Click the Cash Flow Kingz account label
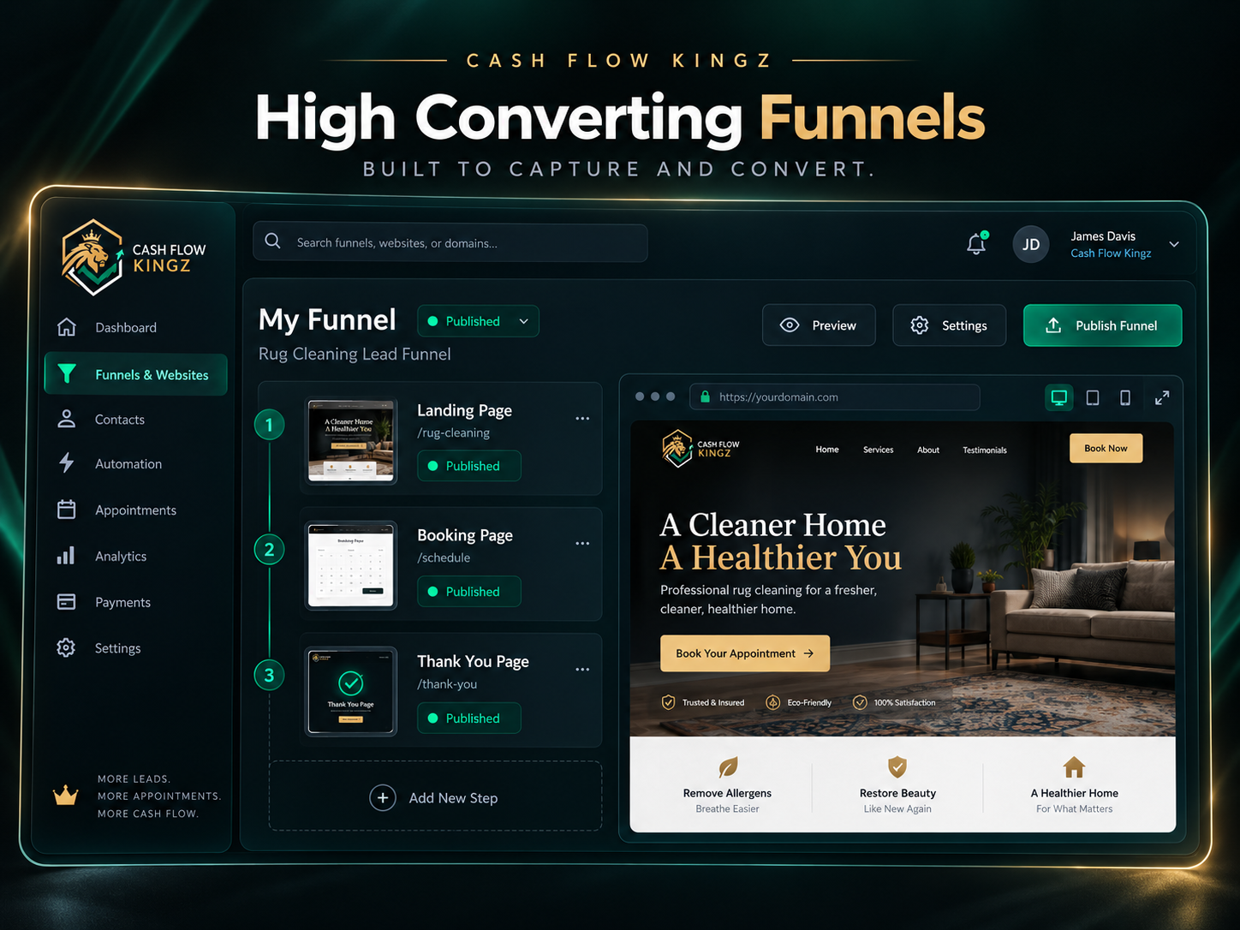The height and width of the screenshot is (930, 1240). point(1111,253)
